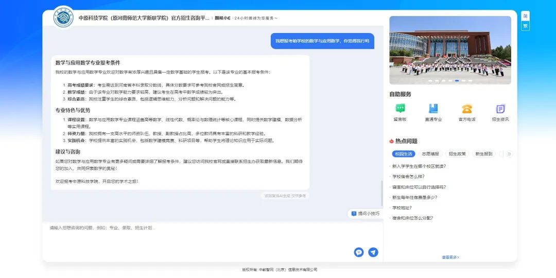
Task: Select the active blue carousel indicator dot
Action: point(457,81)
